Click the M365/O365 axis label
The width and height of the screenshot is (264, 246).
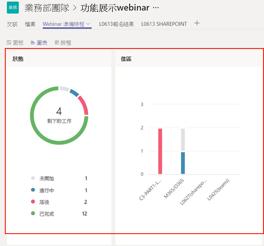174,189
